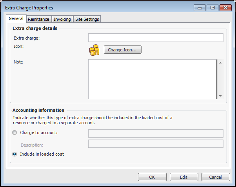
Task: Focus the Extra charge name field
Action: click(156, 38)
